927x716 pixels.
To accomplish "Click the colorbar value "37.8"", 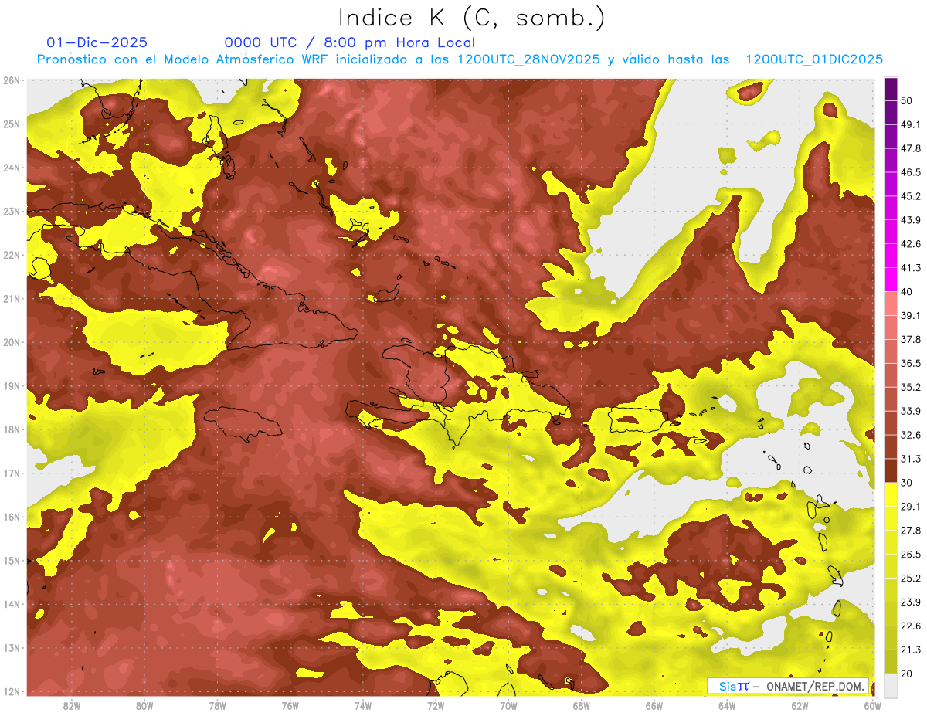I will tap(911, 339).
